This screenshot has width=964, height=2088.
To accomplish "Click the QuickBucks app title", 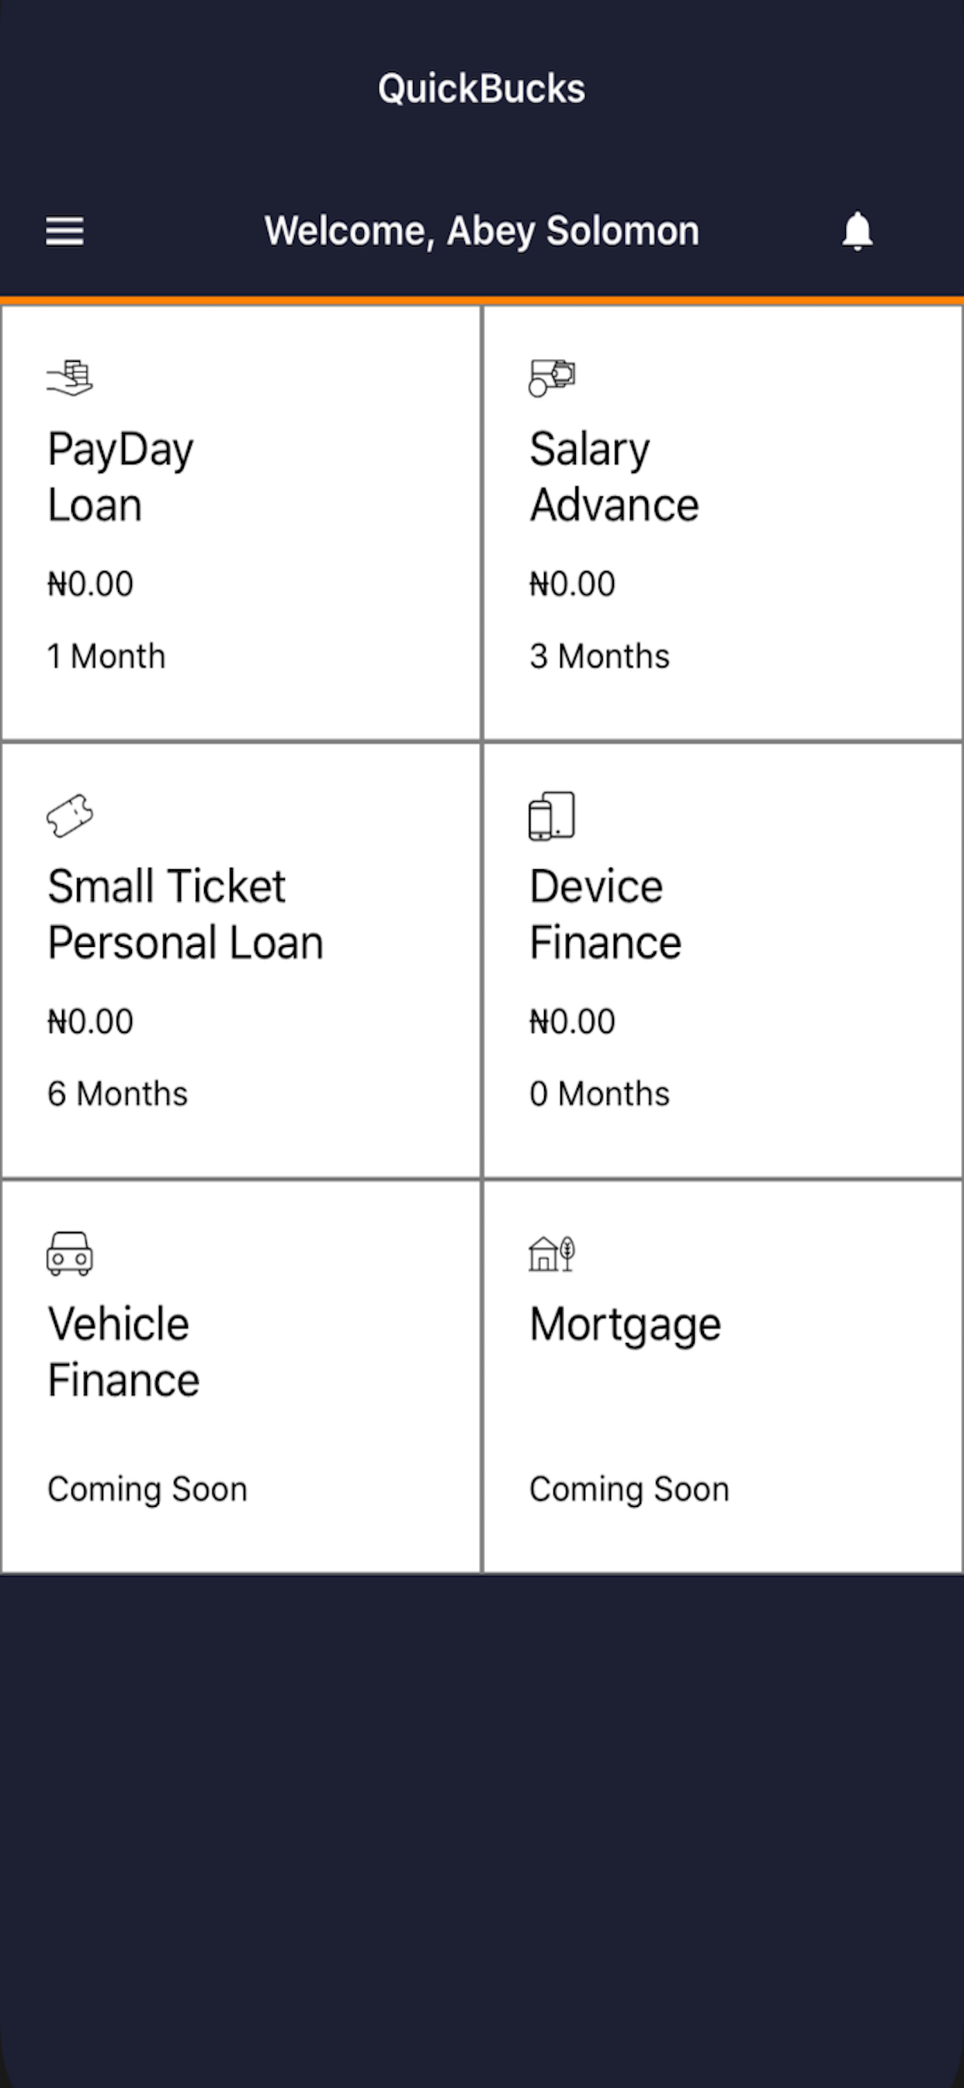I will pyautogui.click(x=481, y=89).
